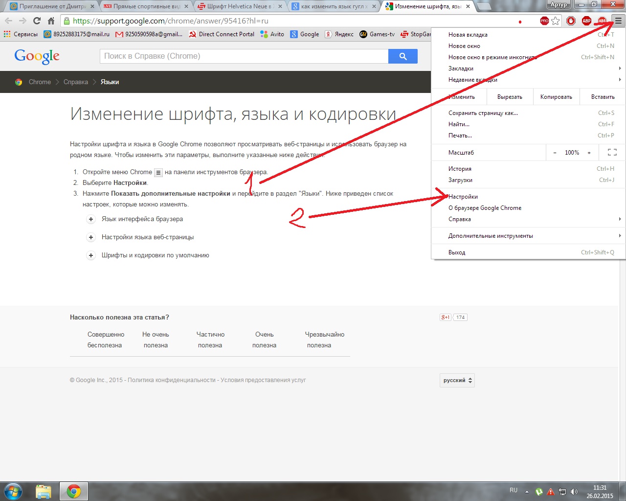This screenshot has height=501, width=626.
Task: Open the Gmail 9250590598a bookmark
Action: tap(149, 34)
